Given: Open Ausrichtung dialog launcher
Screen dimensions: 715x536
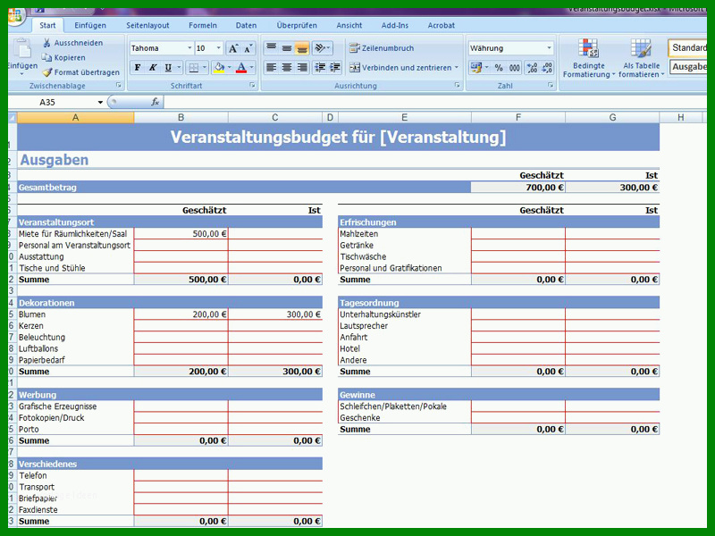Looking at the screenshot, I should [x=457, y=85].
